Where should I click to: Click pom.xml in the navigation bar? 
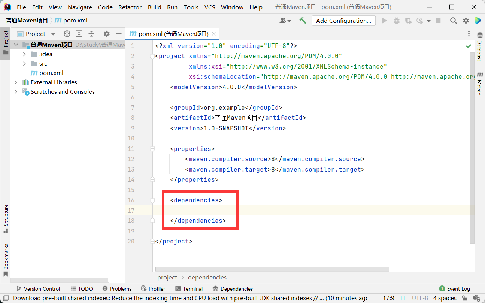71,21
